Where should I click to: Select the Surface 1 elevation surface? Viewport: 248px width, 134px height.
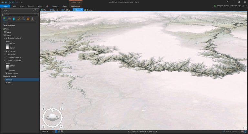(9, 83)
